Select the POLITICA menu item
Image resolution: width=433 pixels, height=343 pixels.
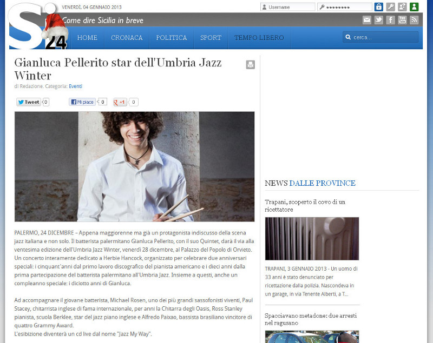pos(172,38)
